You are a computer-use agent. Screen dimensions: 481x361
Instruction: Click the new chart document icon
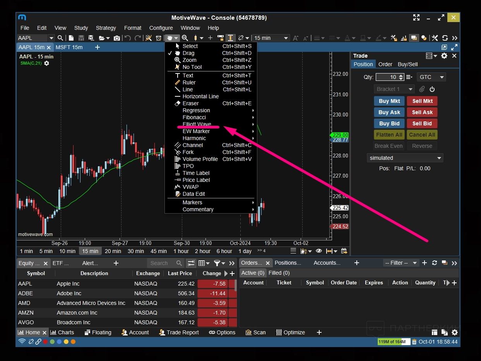click(71, 38)
